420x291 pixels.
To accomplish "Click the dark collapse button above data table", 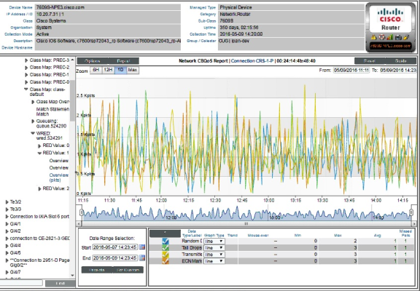I will [165, 234].
